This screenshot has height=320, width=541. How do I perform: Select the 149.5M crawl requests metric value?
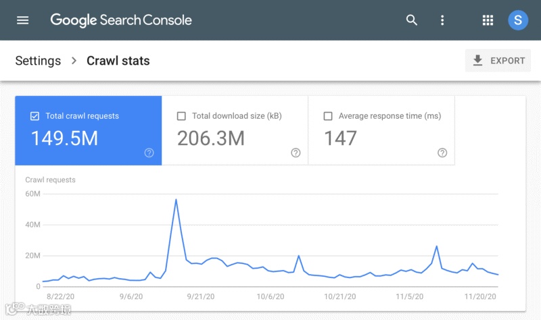pos(65,138)
